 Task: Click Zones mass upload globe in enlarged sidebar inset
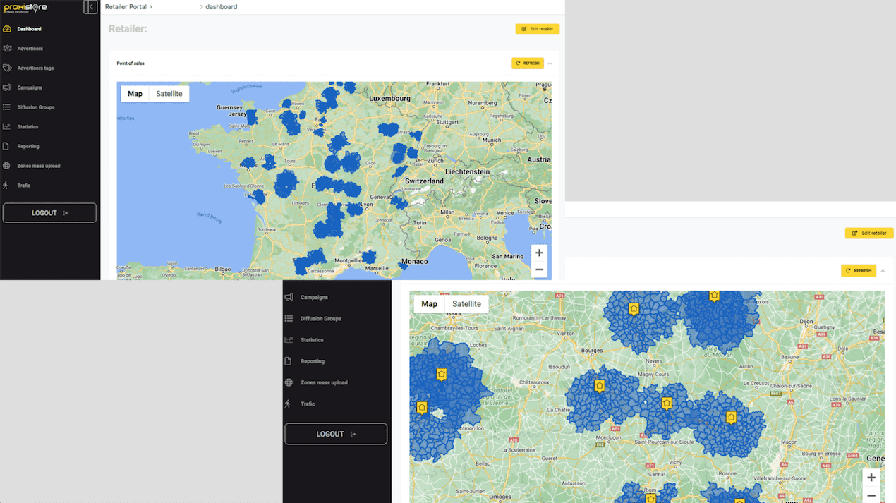point(289,382)
